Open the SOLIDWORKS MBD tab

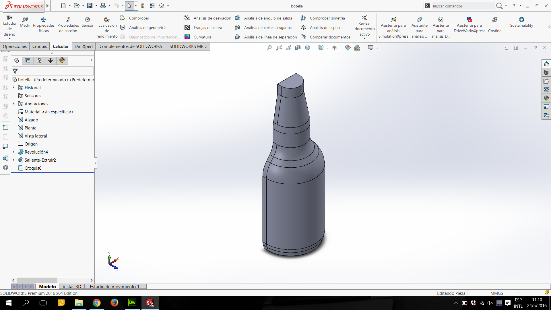(188, 46)
